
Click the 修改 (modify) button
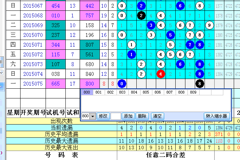click(103, 117)
